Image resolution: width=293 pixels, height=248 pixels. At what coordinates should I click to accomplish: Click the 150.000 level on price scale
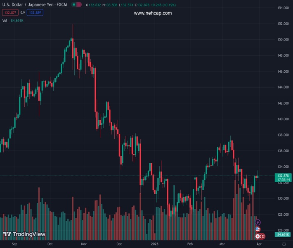[x=283, y=40]
